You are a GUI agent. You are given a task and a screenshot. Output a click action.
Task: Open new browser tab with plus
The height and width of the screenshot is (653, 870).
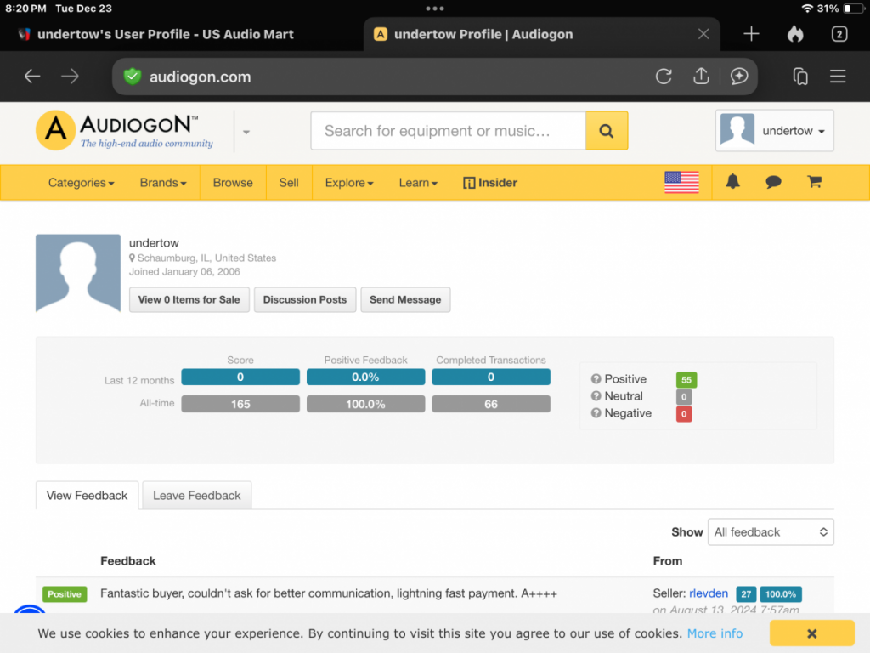point(751,34)
